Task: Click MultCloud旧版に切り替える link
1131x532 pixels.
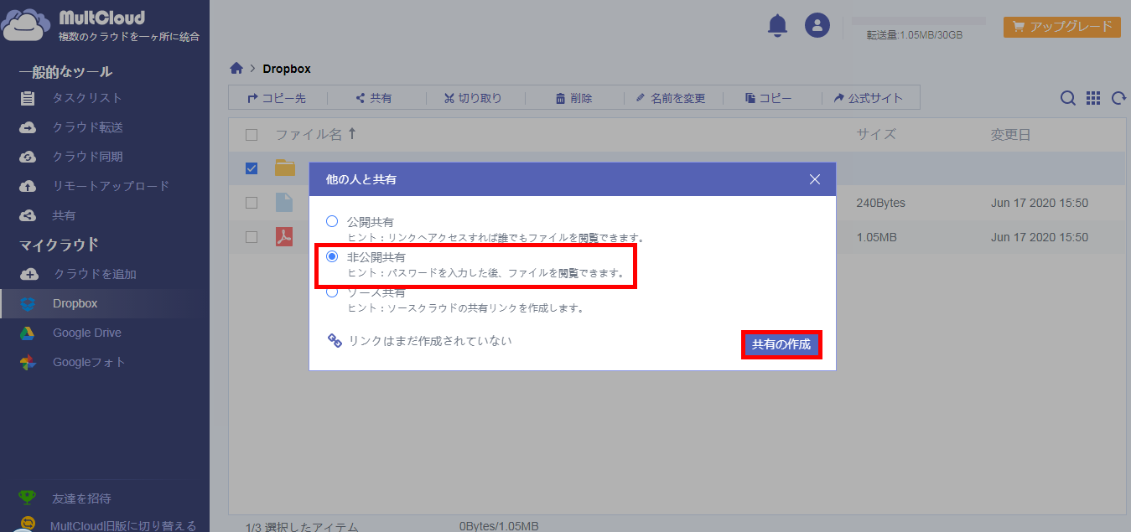Action: [123, 525]
